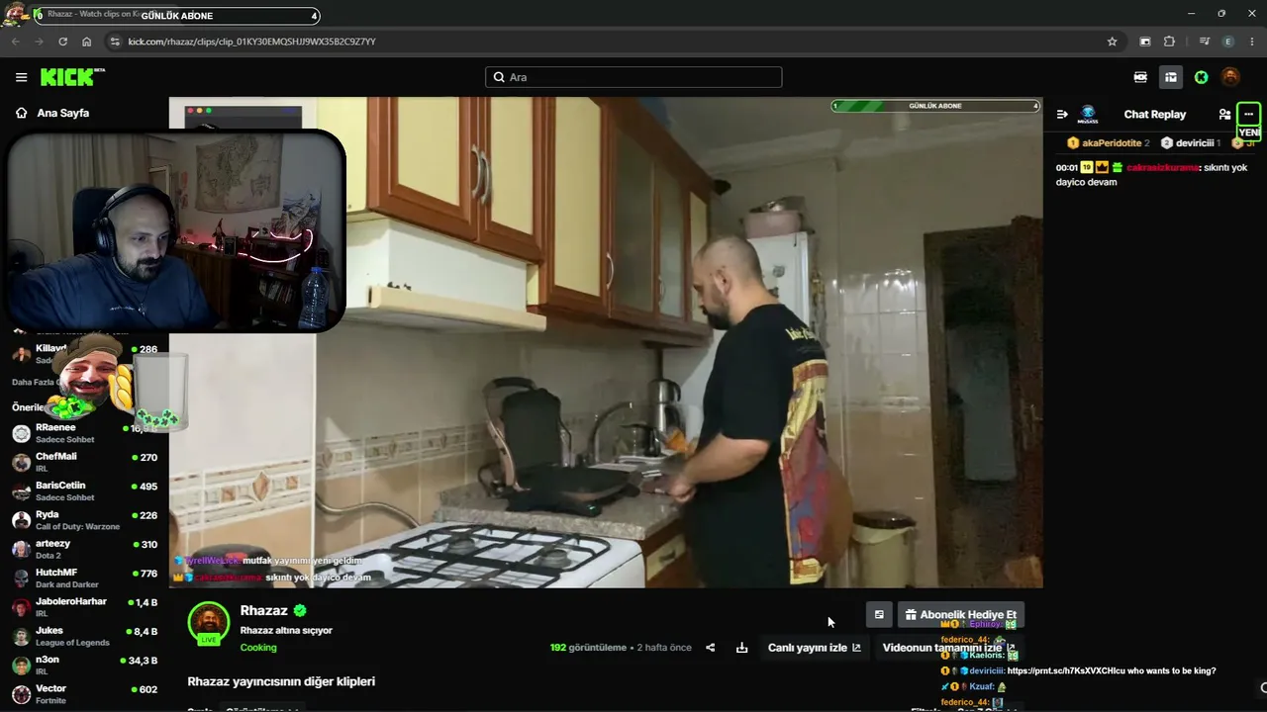Go back with browser back arrow

[x=15, y=42]
